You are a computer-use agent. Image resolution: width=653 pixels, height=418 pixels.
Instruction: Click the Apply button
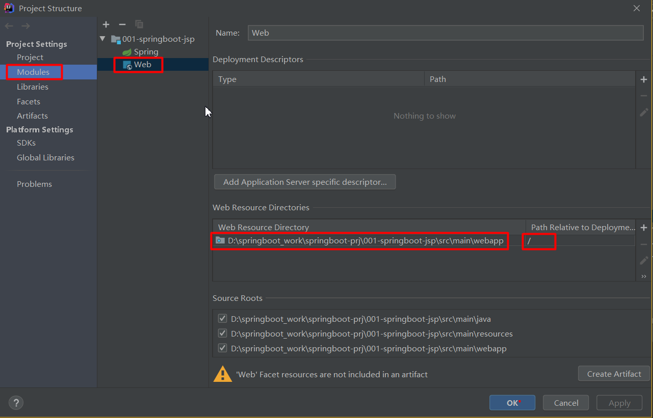(619, 403)
